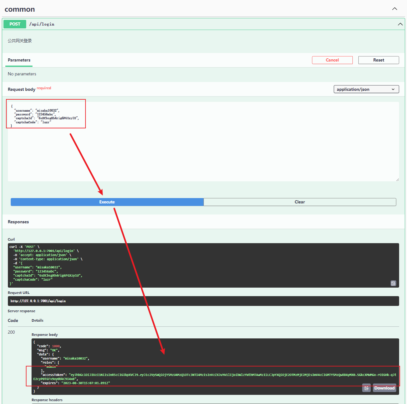Click the 200 response code
Viewport: 407px width, 404px height.
11,332
